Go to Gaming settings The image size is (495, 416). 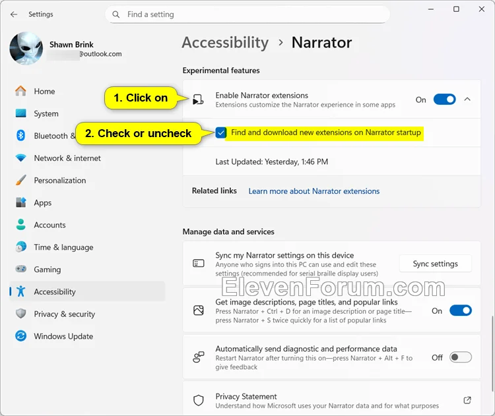click(87, 270)
